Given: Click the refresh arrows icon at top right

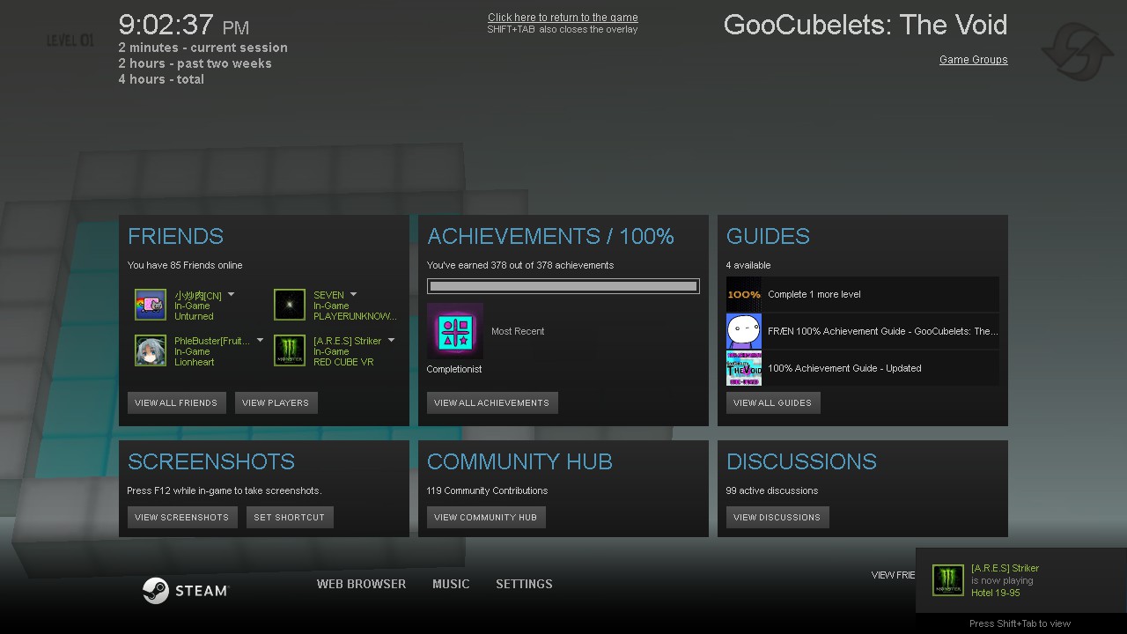Looking at the screenshot, I should point(1077,52).
